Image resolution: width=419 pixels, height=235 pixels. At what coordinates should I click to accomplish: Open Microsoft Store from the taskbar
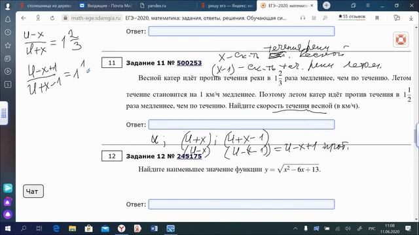tap(89, 228)
